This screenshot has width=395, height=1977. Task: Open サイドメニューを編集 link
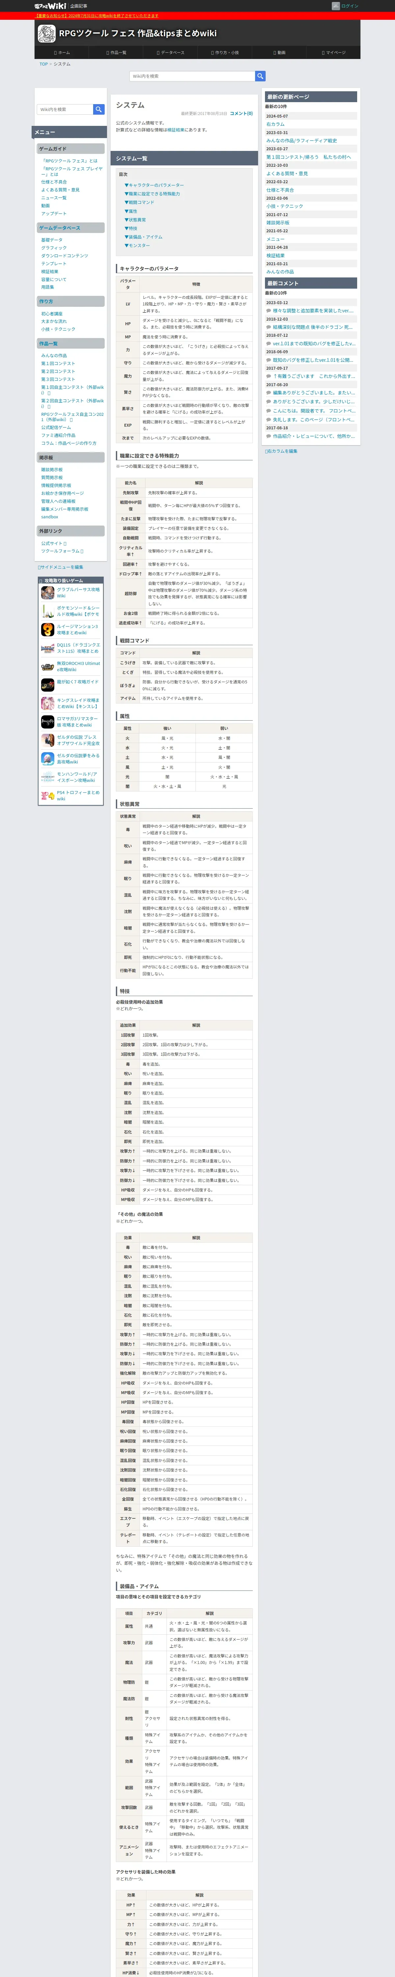click(x=61, y=567)
